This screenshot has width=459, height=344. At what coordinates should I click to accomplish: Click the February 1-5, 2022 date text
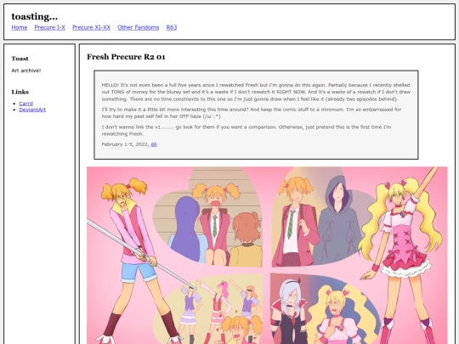tap(125, 144)
